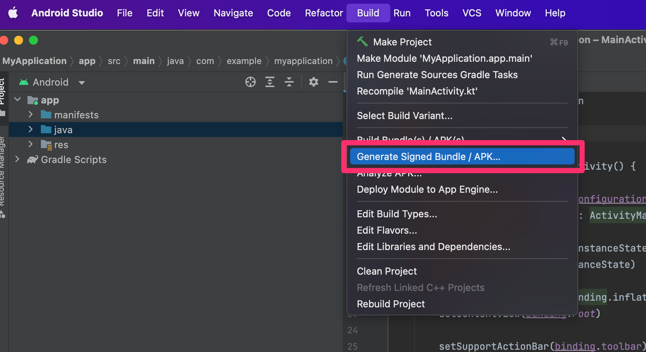
Task: Select the Android robot view icon
Action: tap(23, 82)
